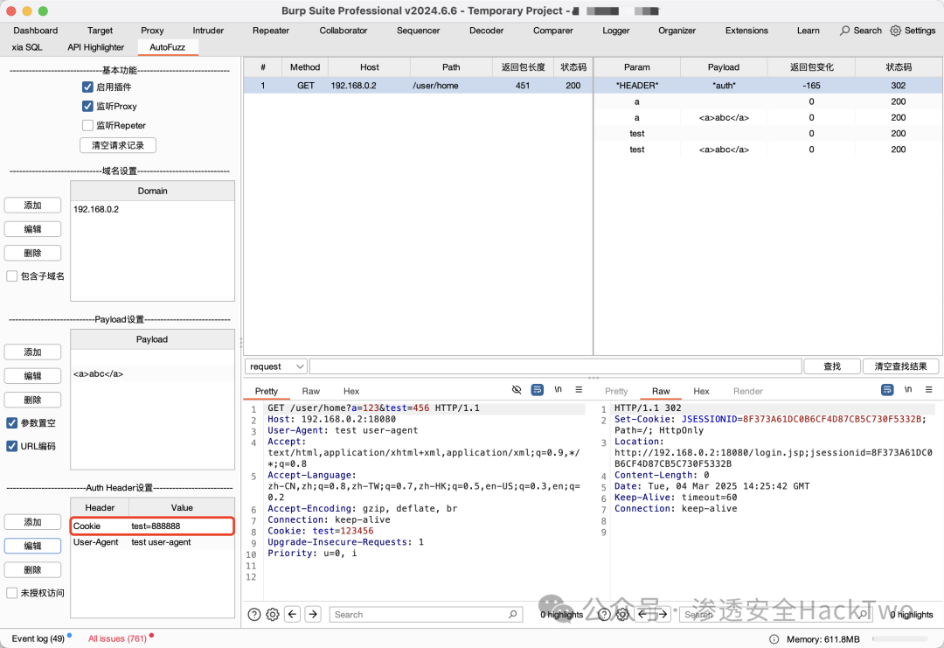Open search settings gear below request viewer

[273, 614]
